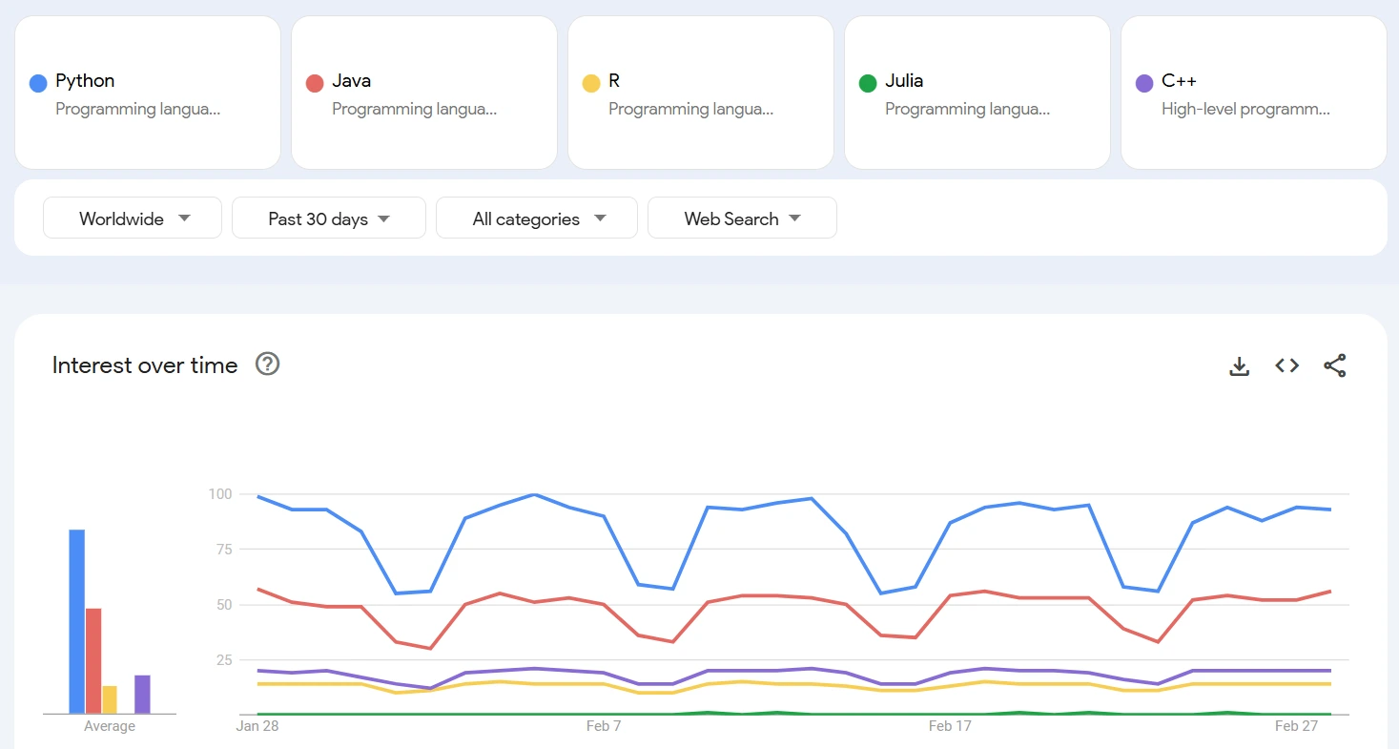Download the Interest over time data

(1239, 365)
